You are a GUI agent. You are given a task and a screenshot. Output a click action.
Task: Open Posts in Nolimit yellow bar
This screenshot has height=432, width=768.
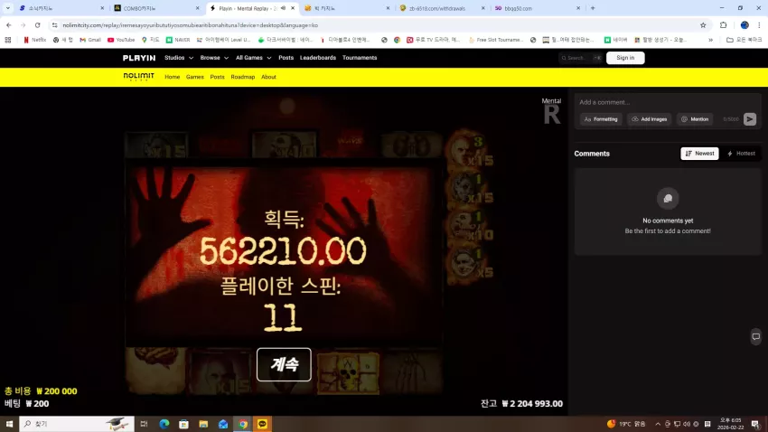(217, 77)
